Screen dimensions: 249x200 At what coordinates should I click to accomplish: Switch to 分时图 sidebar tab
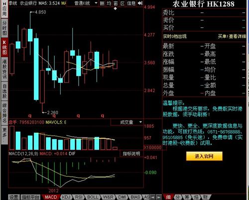pyautogui.click(x=4, y=28)
